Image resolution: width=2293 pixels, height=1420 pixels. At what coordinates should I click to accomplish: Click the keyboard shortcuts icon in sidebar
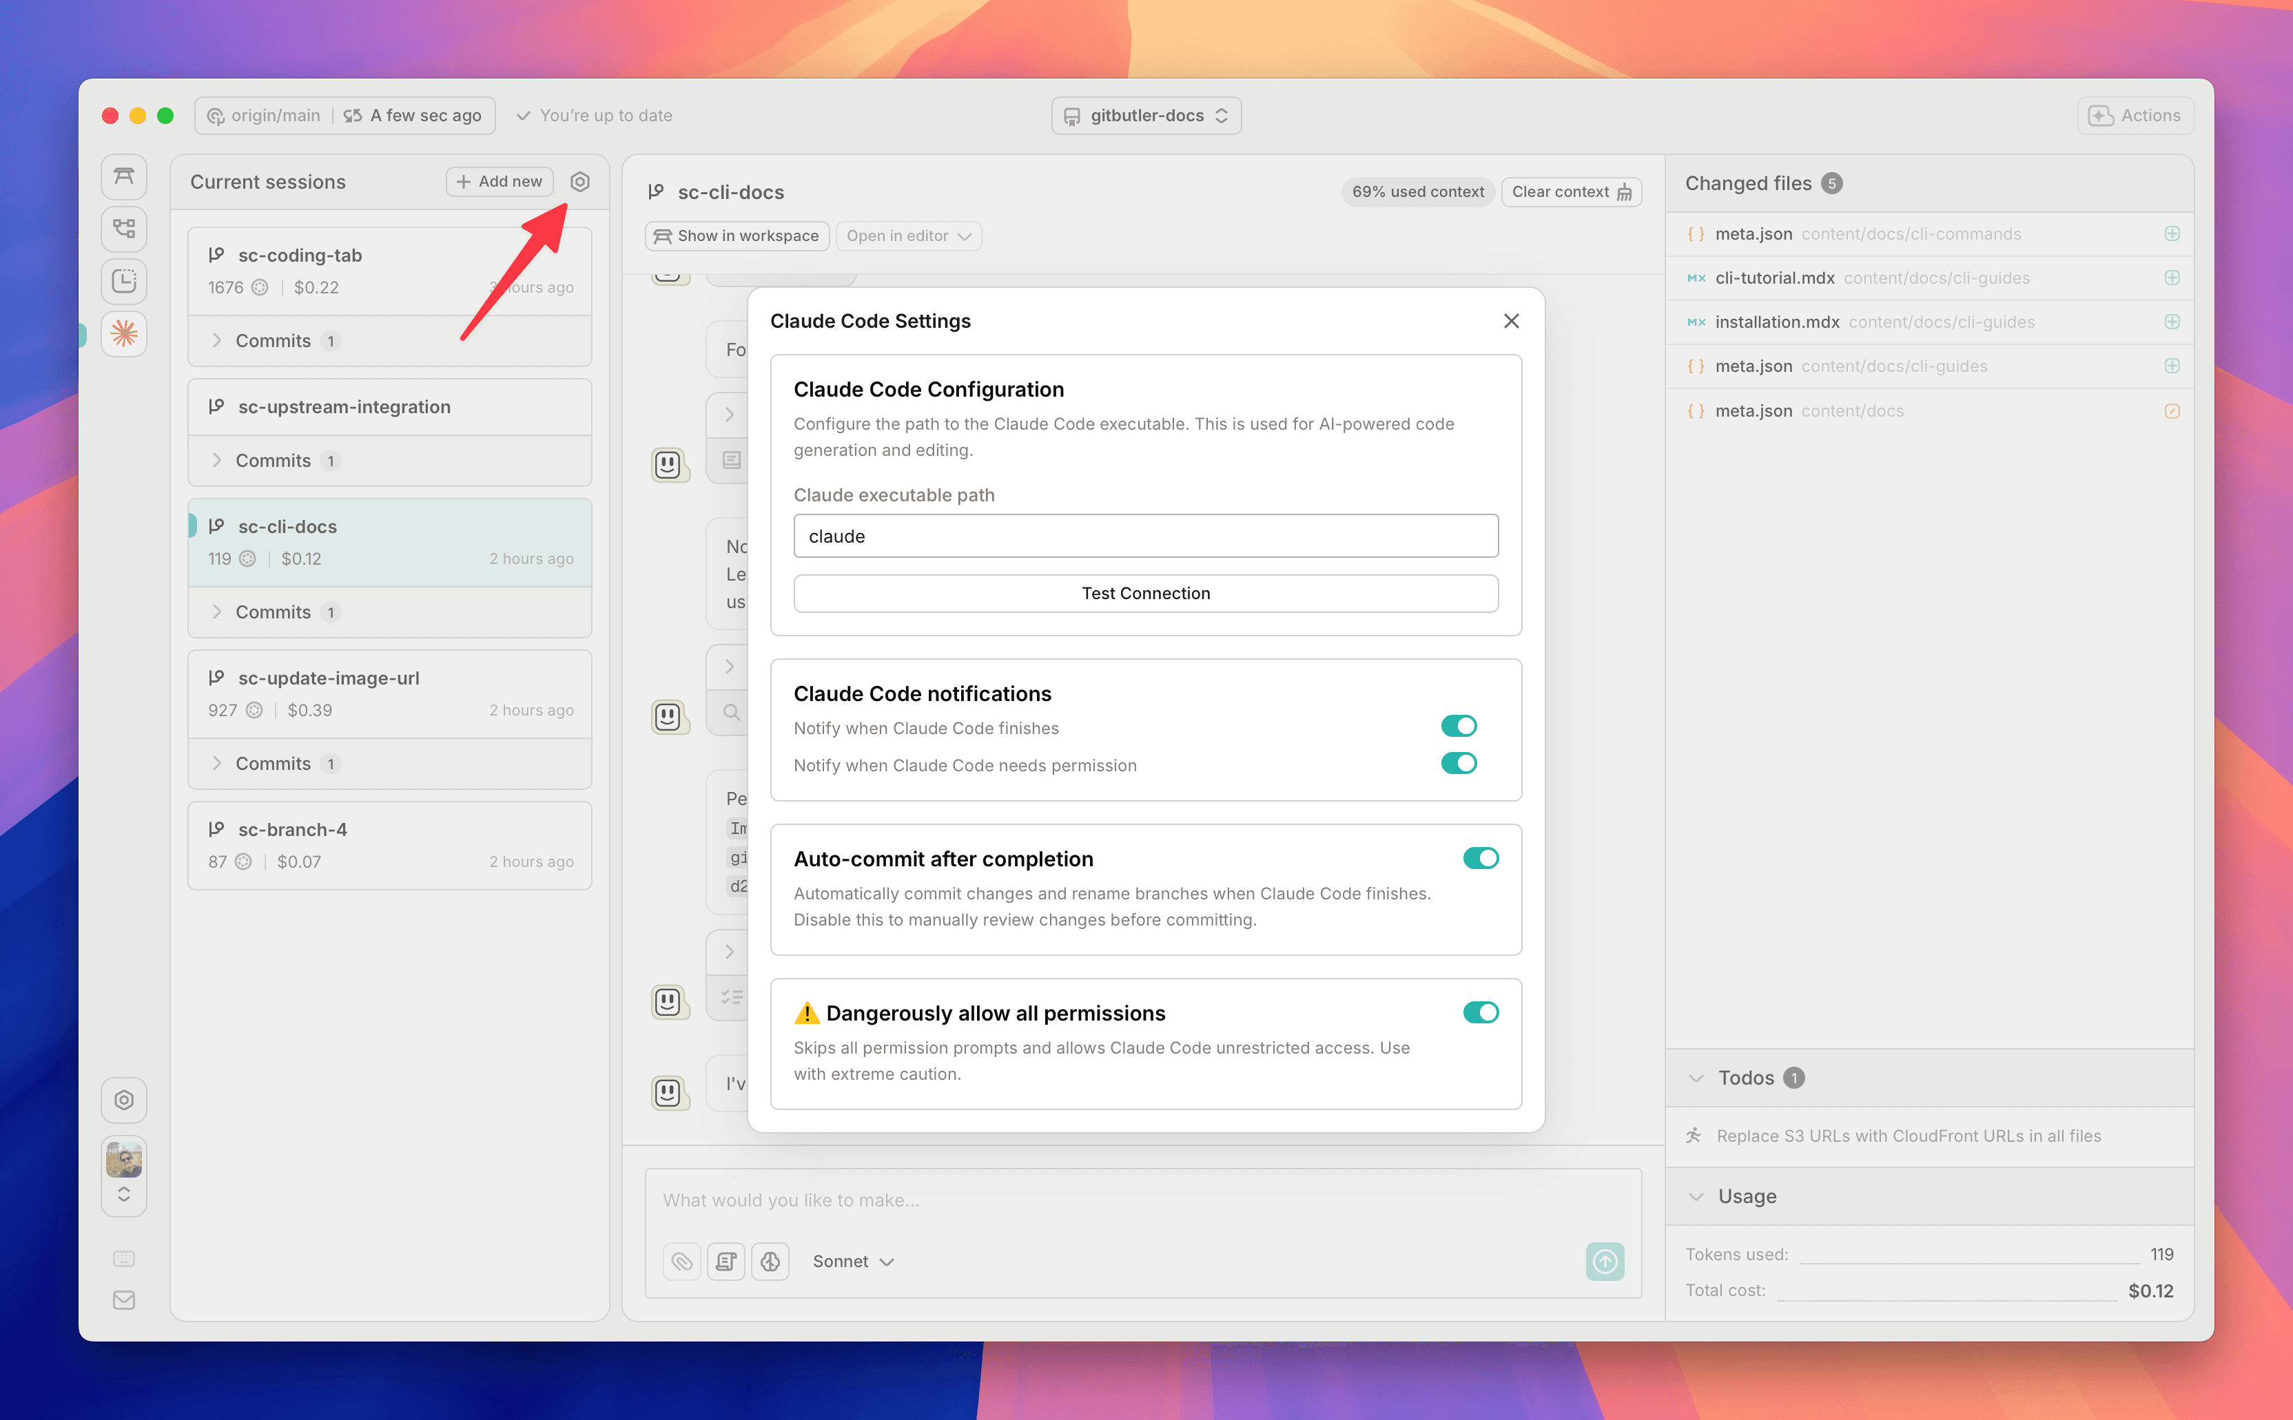[123, 1258]
